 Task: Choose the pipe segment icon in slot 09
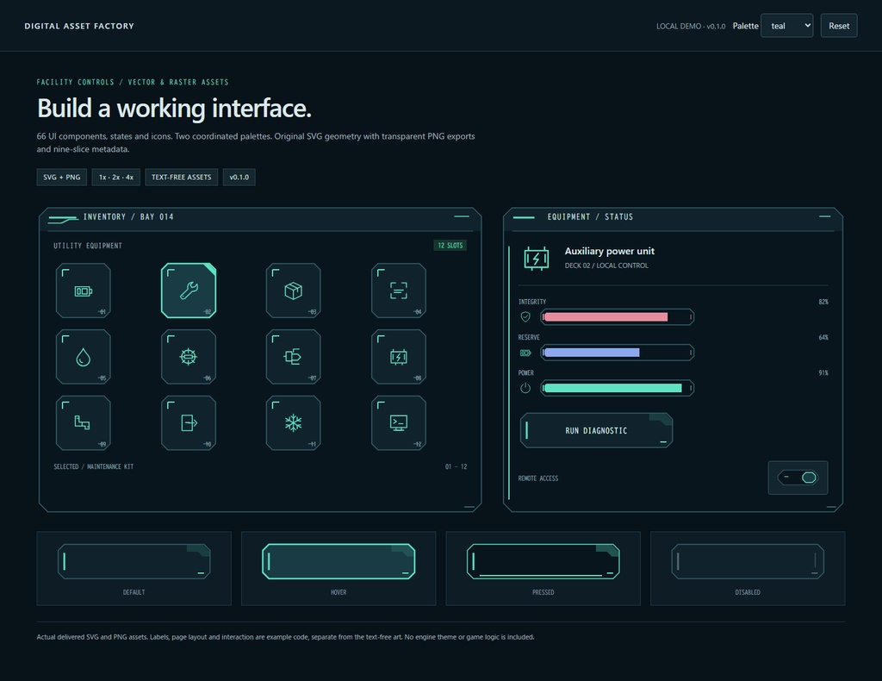(x=84, y=422)
